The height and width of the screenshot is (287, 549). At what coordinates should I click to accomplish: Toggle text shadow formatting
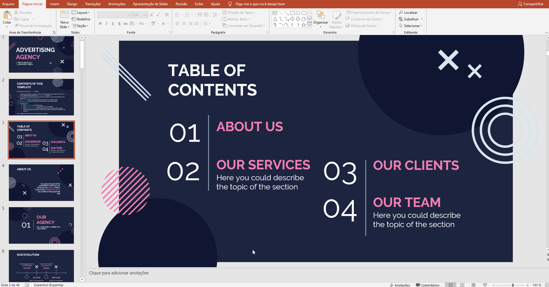point(119,24)
